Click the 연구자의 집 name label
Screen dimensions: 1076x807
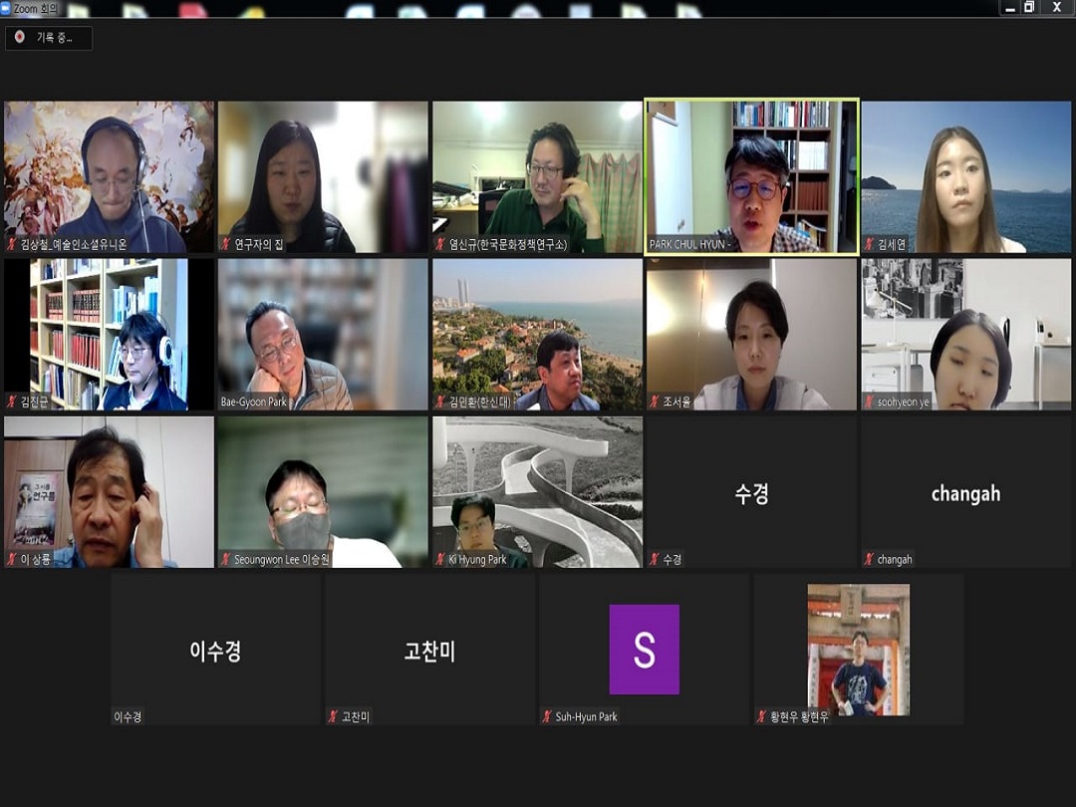[x=259, y=244]
